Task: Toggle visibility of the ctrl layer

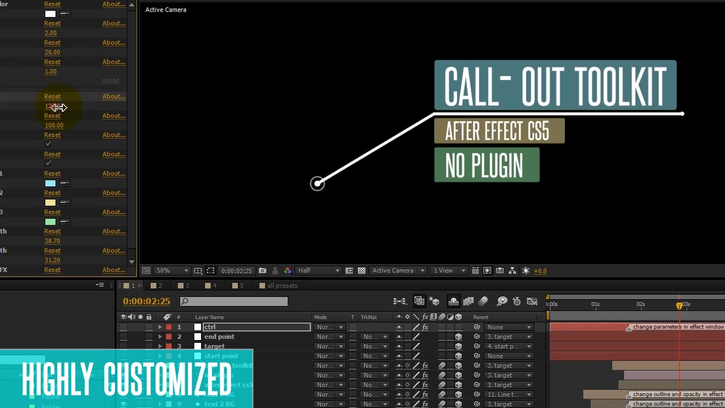Action: coord(123,327)
